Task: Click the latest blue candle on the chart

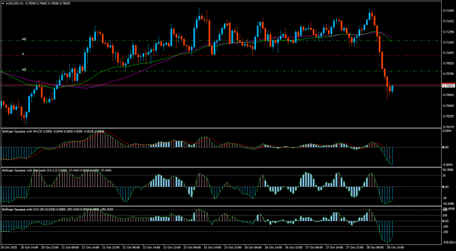Action: [x=392, y=88]
